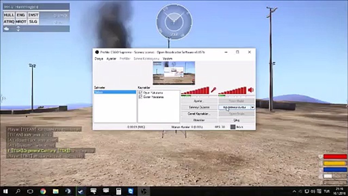Open File Explorer from the taskbar
Image resolution: width=348 pixels, height=196 pixels.
55,191
